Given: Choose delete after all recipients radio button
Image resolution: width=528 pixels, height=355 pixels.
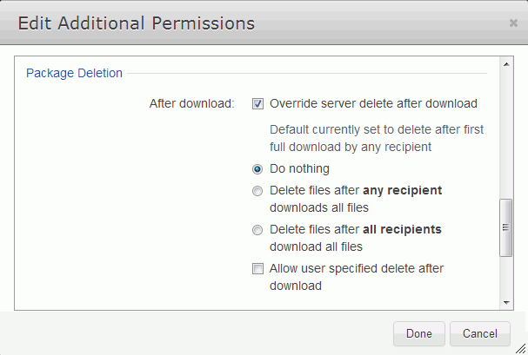Looking at the screenshot, I should coord(257,230).
